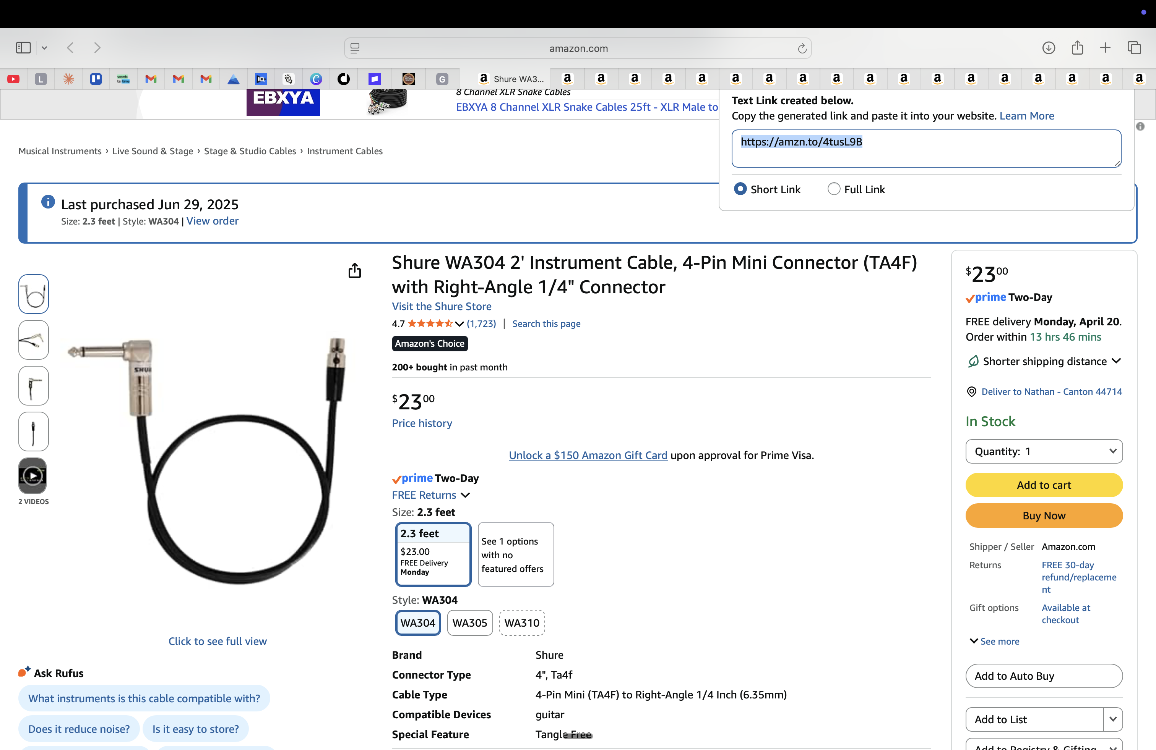The width and height of the screenshot is (1156, 750).
Task: Expand the star rating breakdown chevron
Action: [x=459, y=324]
